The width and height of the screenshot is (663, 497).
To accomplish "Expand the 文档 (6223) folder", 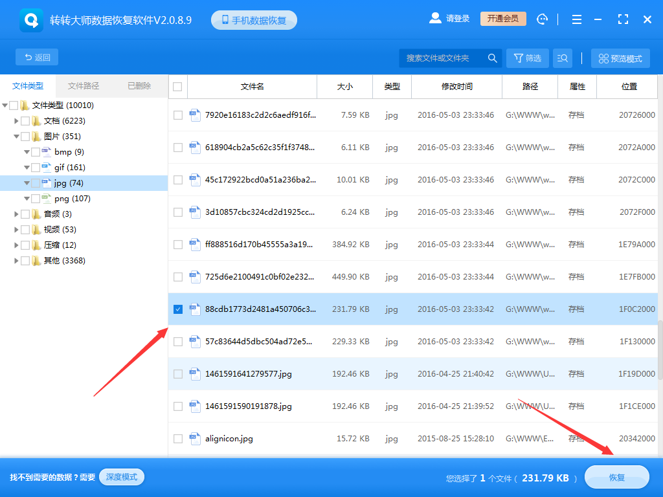I will pyautogui.click(x=16, y=120).
